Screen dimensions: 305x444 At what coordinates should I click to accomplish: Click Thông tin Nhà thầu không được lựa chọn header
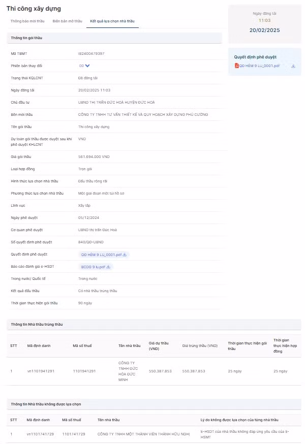[45, 404]
